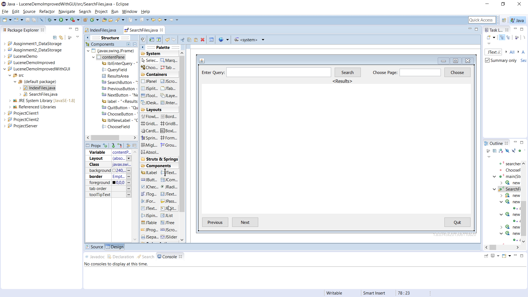Click inside the Enter Query text field

pos(279,72)
